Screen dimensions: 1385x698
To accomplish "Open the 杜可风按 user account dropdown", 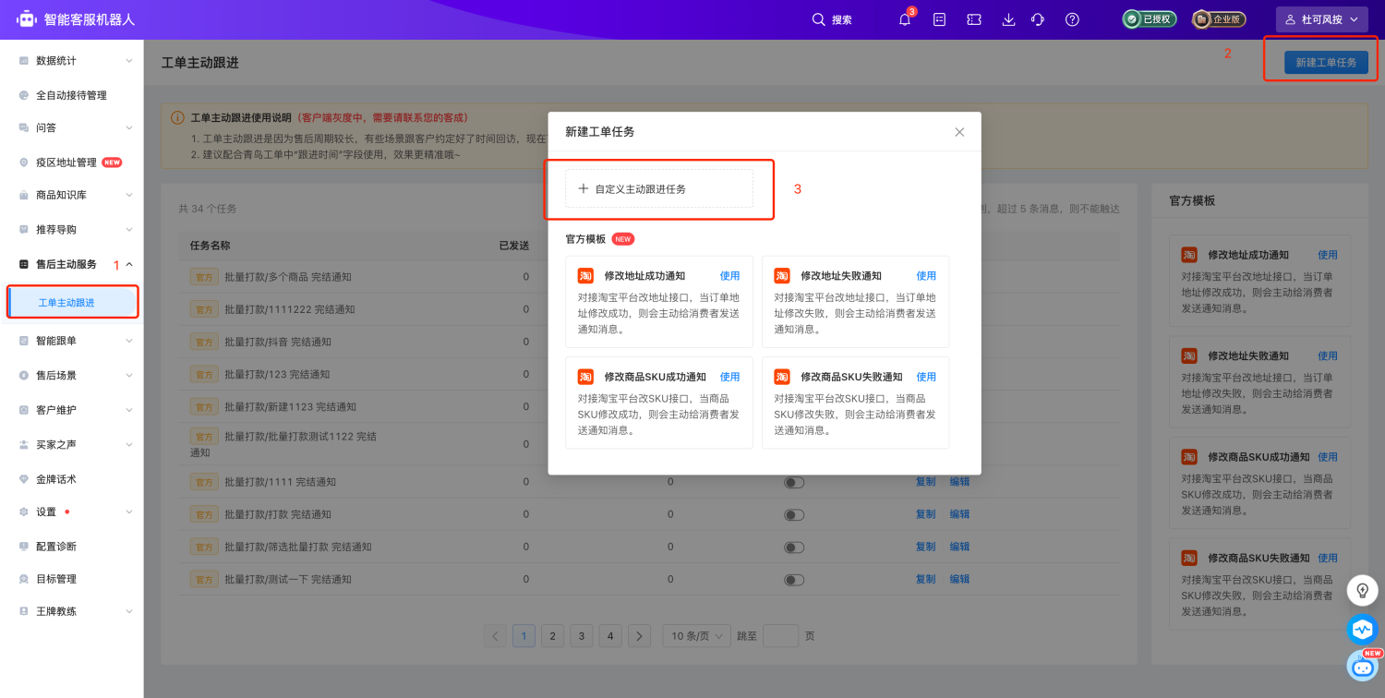I will point(1321,19).
